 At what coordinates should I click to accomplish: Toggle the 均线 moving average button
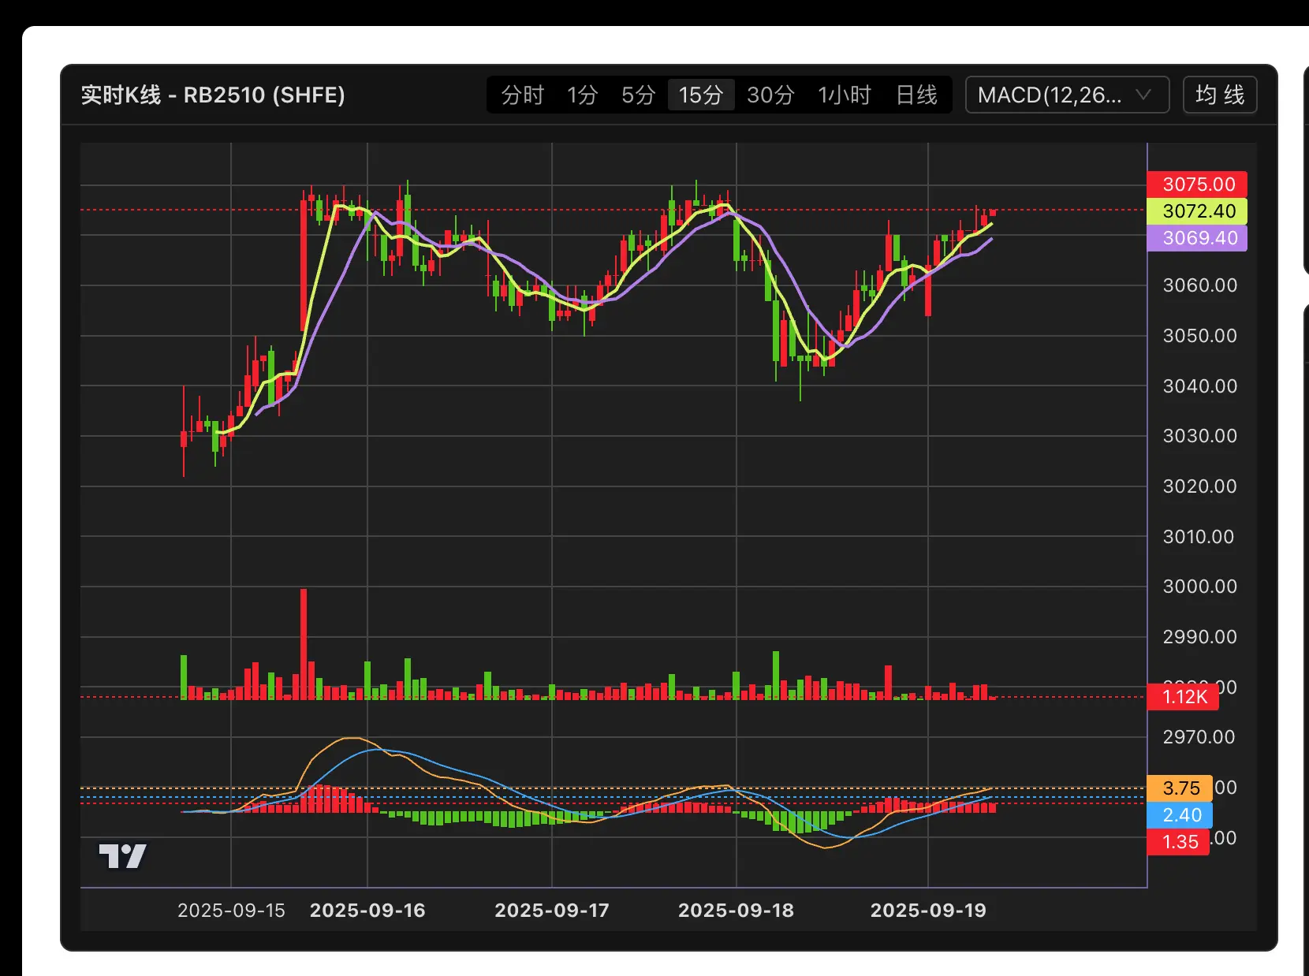(x=1219, y=95)
